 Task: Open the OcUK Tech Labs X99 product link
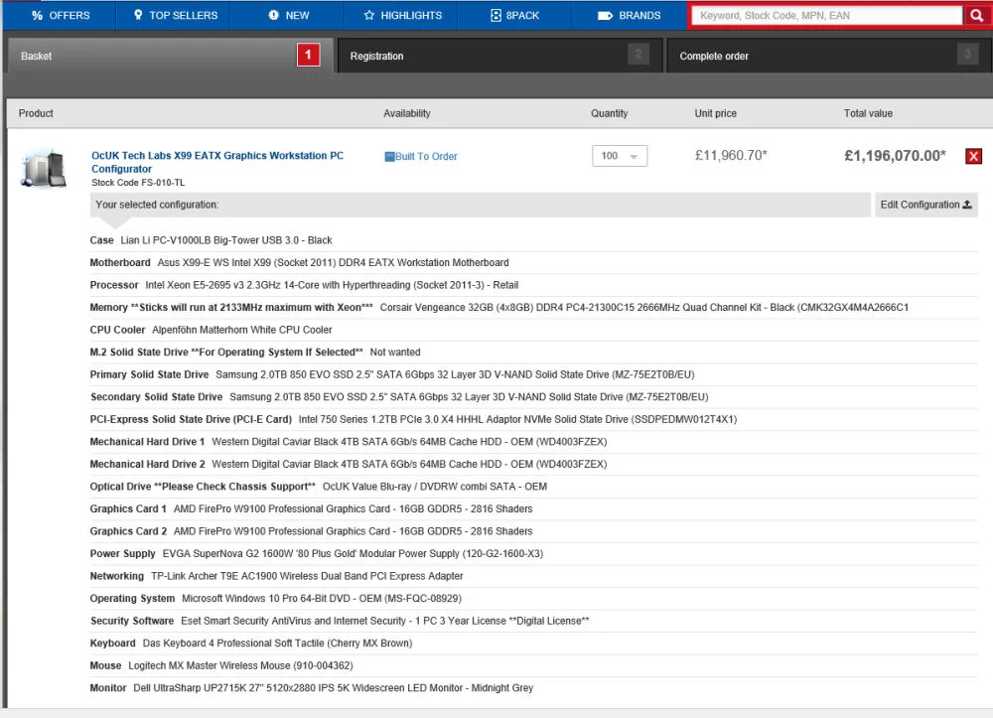217,162
